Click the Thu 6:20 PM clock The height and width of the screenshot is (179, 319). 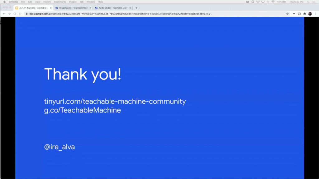[x=296, y=2]
